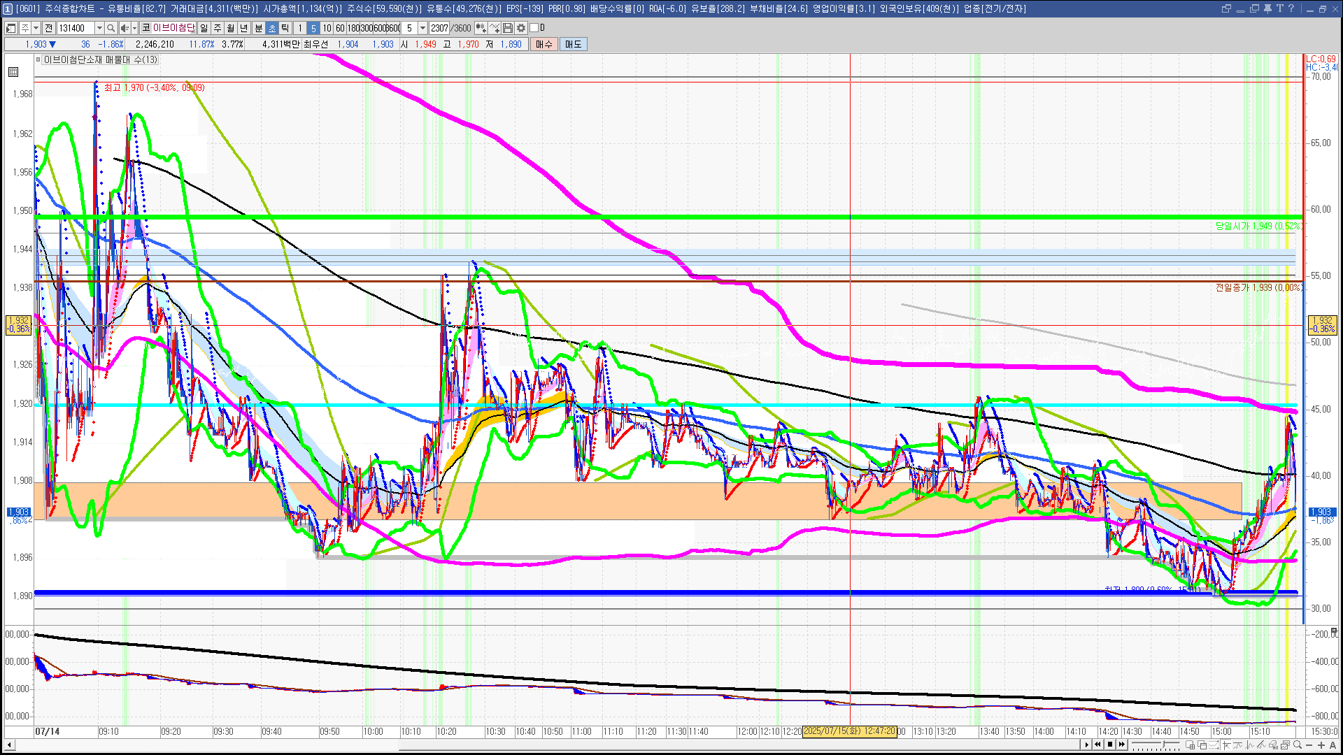Click the 매도 sell button
Screen dimensions: 1343x755
pos(573,44)
